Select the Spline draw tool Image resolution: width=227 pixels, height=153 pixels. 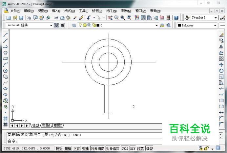[x=6, y=83]
